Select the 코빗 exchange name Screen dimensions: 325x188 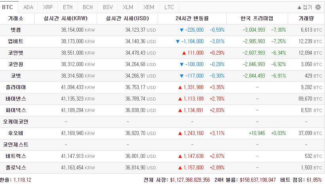[16, 76]
